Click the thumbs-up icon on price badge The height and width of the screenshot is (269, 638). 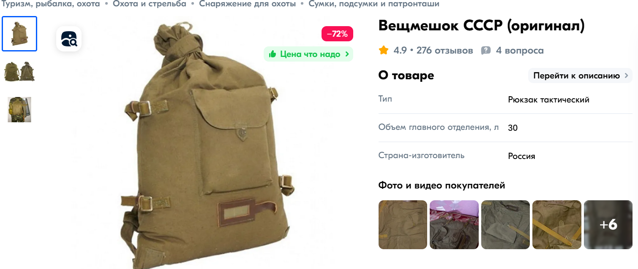(x=273, y=54)
